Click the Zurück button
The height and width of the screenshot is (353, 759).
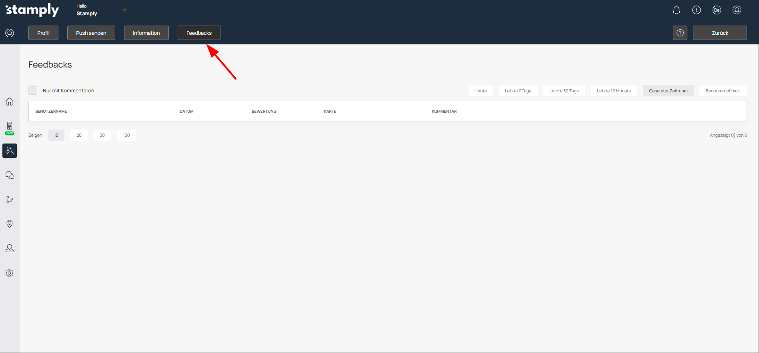pos(719,33)
